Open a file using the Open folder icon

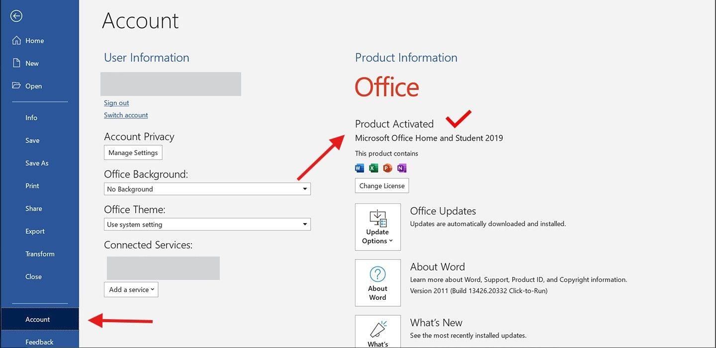[x=16, y=86]
